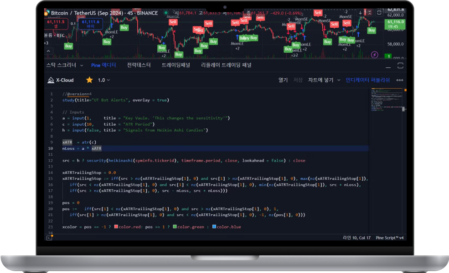Image resolution: width=449 pixels, height=273 pixels.
Task: Expand the chevron beside 차트에 넣기
Action: click(339, 80)
